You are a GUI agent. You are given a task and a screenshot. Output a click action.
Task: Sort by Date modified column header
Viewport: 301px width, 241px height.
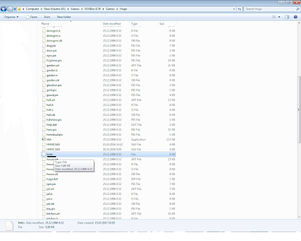coord(112,24)
